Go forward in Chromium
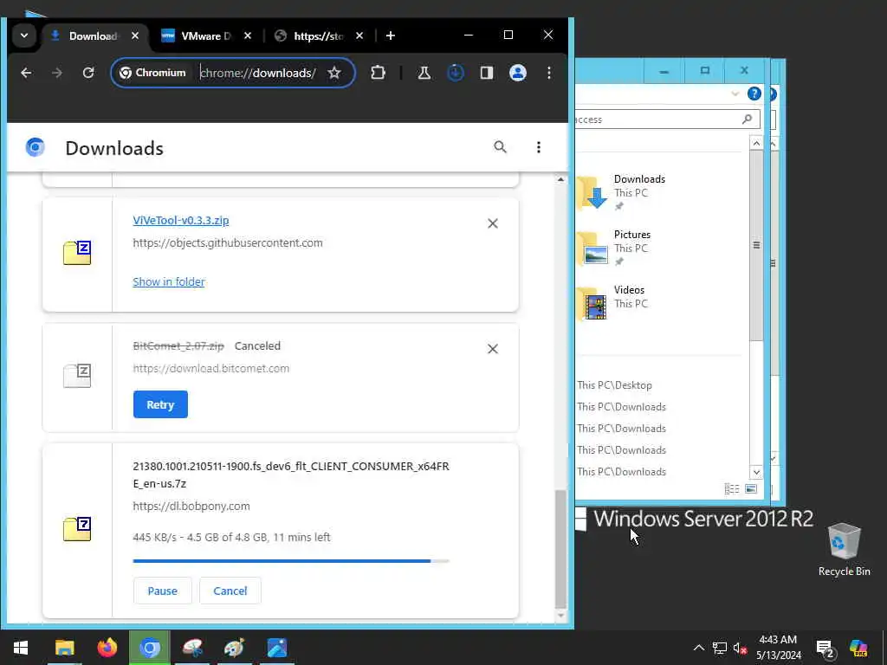The width and height of the screenshot is (887, 665). [x=57, y=73]
